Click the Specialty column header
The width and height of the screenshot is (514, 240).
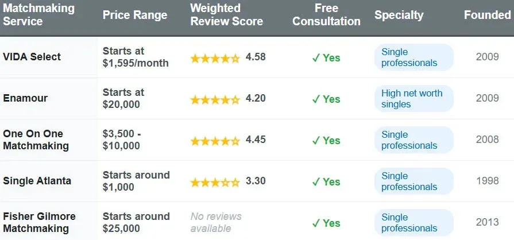[399, 16]
